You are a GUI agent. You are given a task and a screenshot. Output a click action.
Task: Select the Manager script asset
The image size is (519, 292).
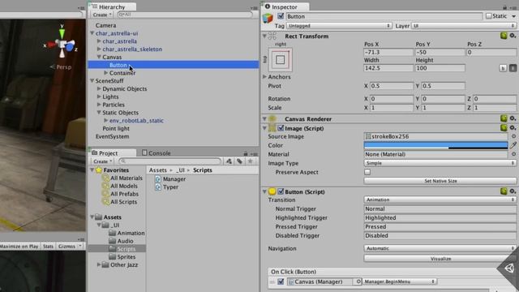point(170,179)
